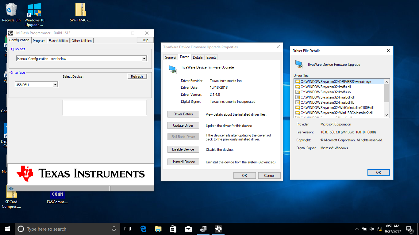
Task: Select the SDCard Compress desktop shortcut
Action: pos(11,200)
